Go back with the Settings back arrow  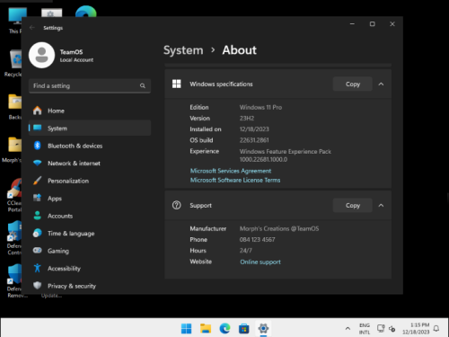tap(32, 28)
